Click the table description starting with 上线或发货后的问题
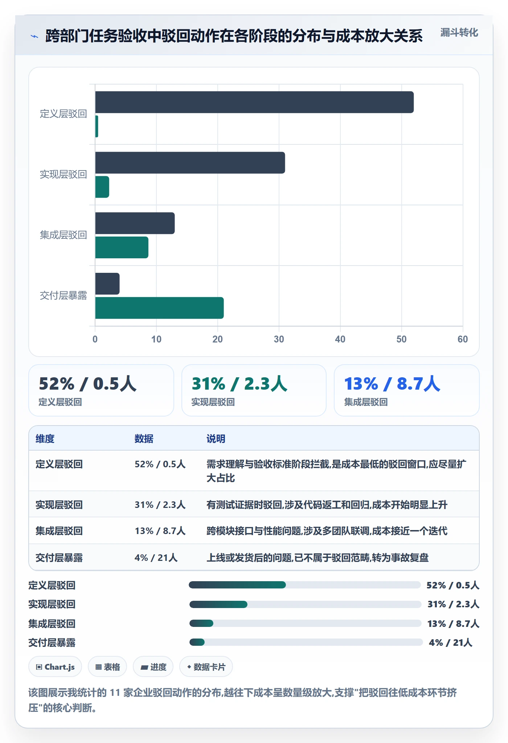Screen dimensions: 508x743 pos(317,558)
